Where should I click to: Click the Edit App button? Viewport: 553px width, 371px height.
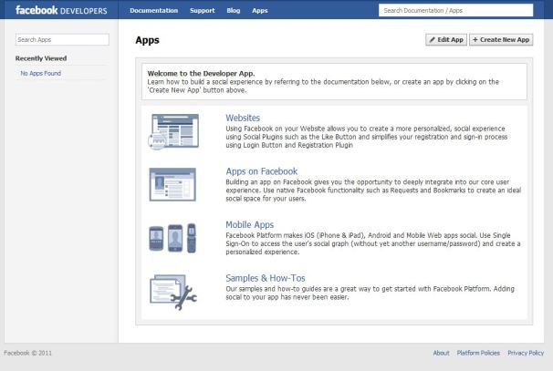pos(446,40)
